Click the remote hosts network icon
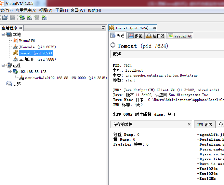This screenshot has height=185, width=224. click(x=9, y=65)
